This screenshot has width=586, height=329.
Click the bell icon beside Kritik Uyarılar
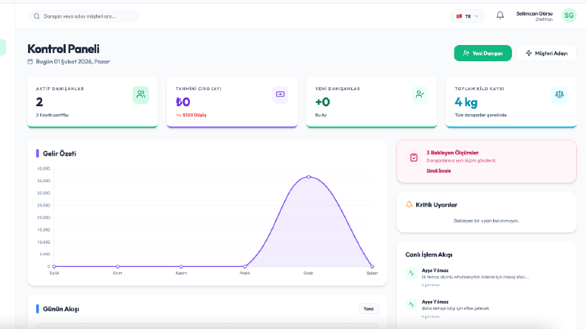pos(409,204)
